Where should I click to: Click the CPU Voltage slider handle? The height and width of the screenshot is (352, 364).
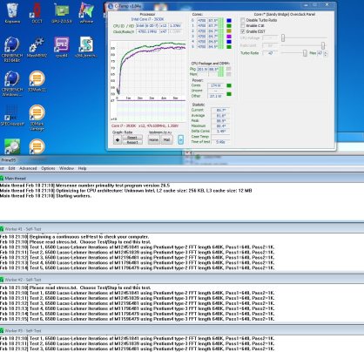coord(283,37)
